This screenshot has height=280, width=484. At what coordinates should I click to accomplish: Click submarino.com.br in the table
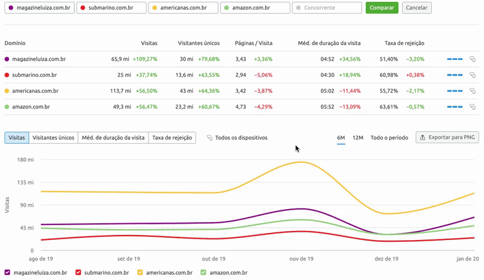[x=35, y=75]
